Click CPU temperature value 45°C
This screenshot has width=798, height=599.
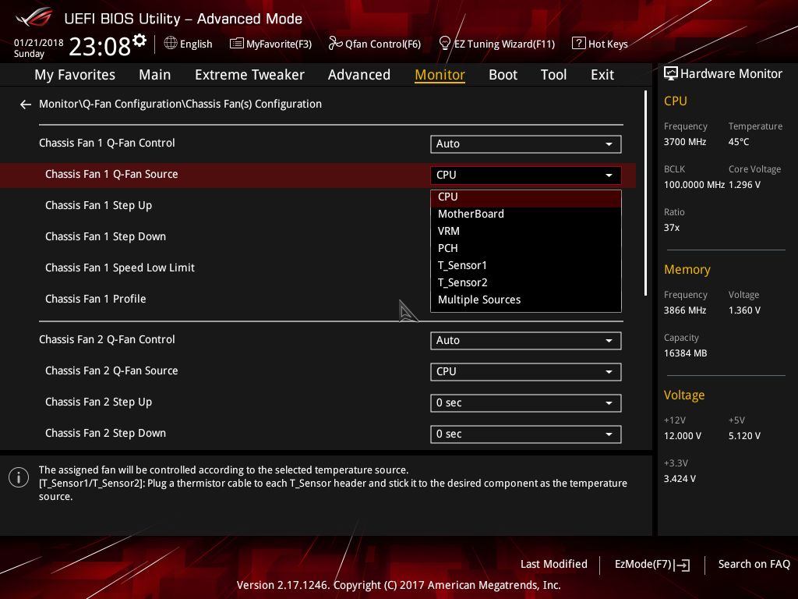(x=739, y=142)
